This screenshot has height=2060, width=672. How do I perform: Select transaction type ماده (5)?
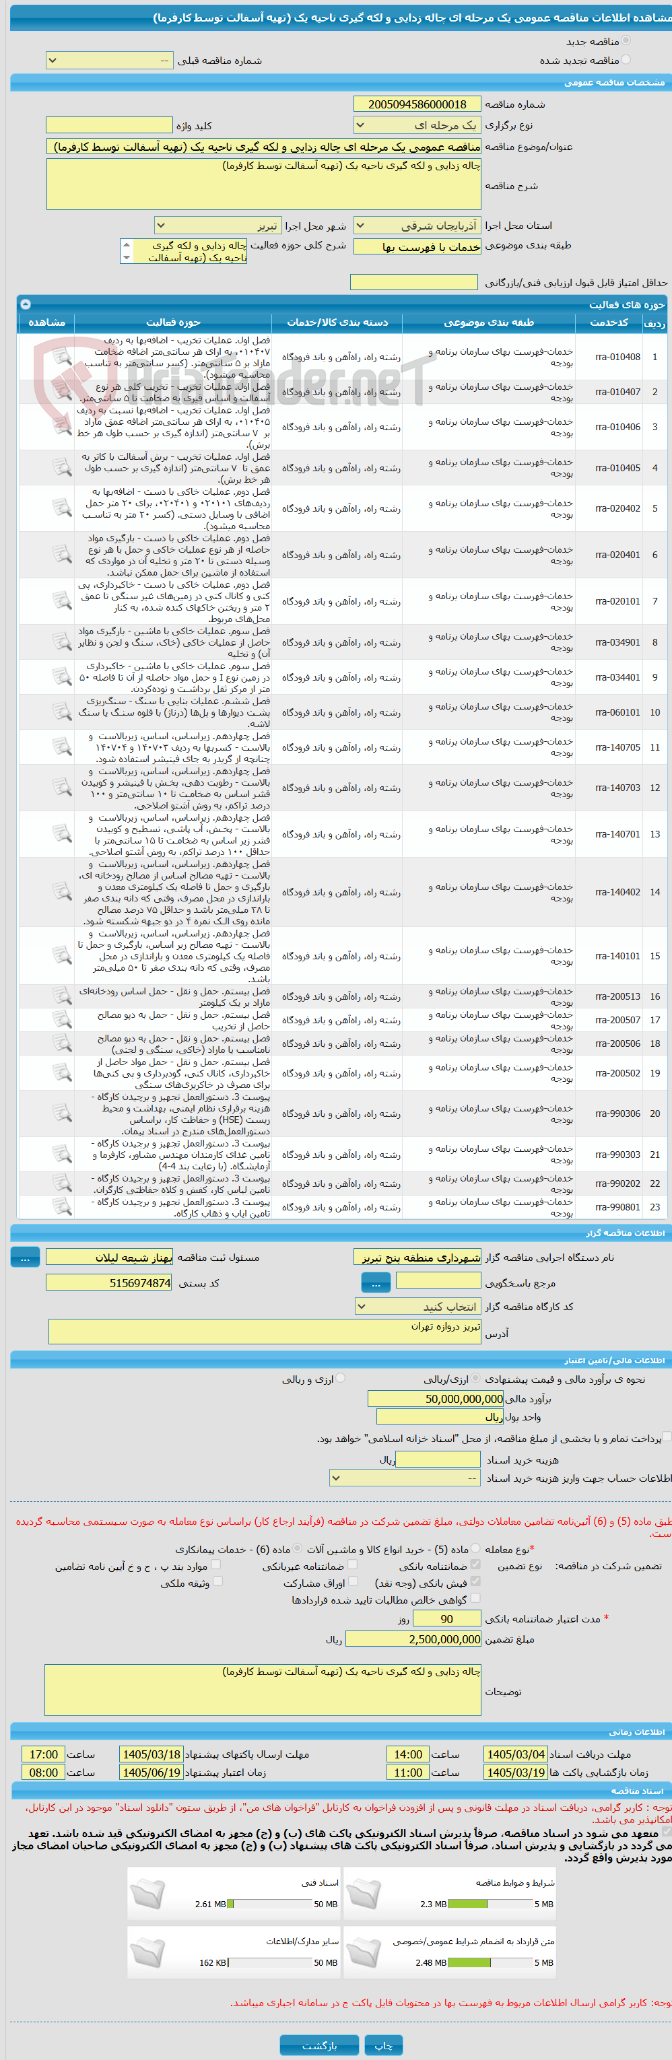(476, 1548)
